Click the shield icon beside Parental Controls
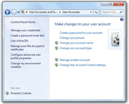This screenshot has width=129, height=104. (x=7, y=93)
